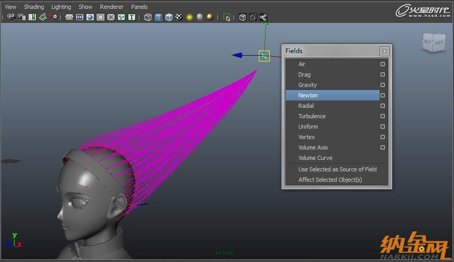Toggle X-Ray Active Components icon
The image size is (454, 262).
click(x=253, y=17)
